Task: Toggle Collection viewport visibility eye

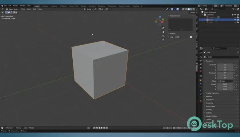Action: [x=235, y=15]
